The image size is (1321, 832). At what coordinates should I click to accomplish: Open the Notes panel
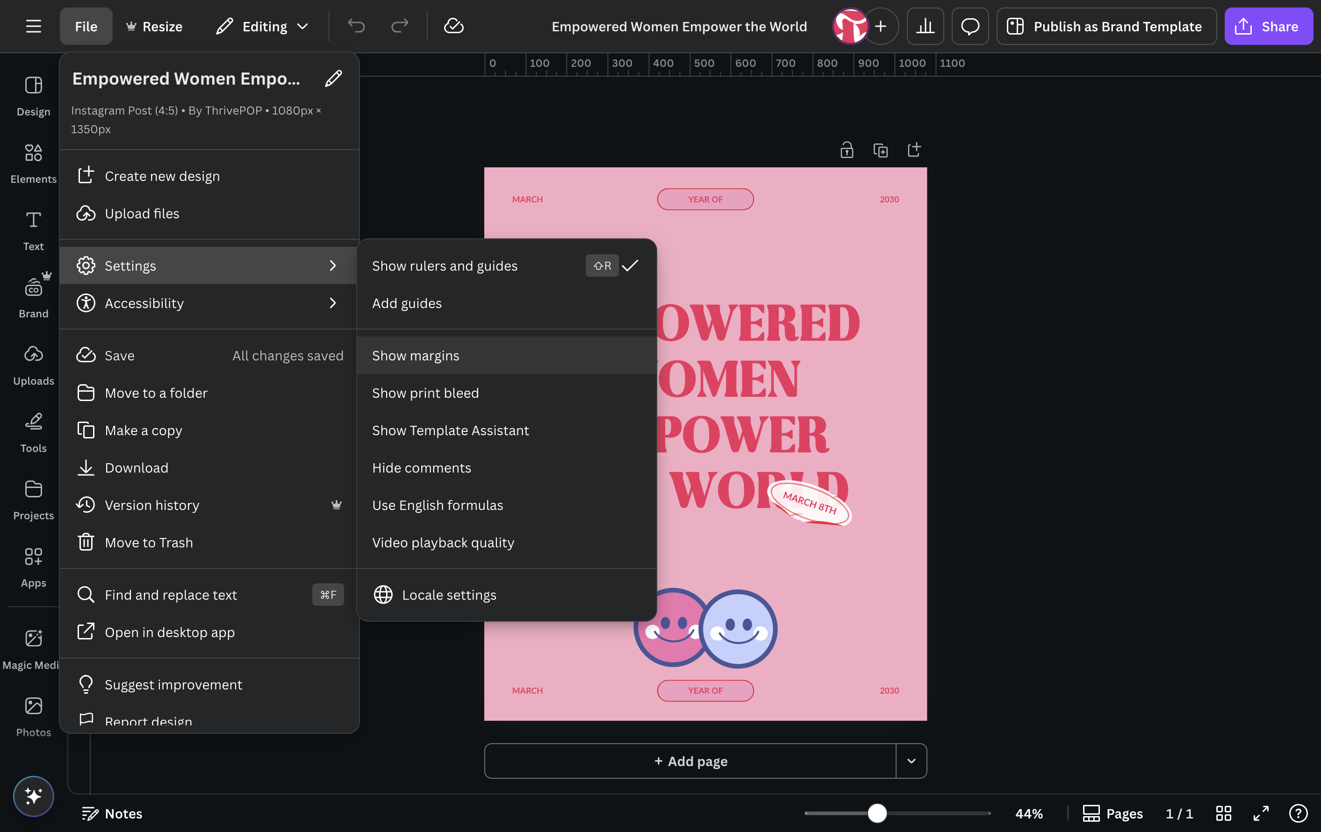(112, 813)
